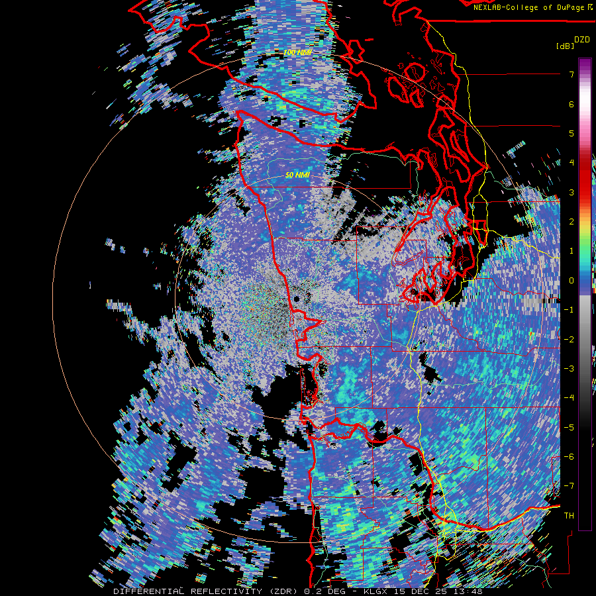596x596 pixels.
Task: Click the -3 value on color scale
Action: pos(569,369)
